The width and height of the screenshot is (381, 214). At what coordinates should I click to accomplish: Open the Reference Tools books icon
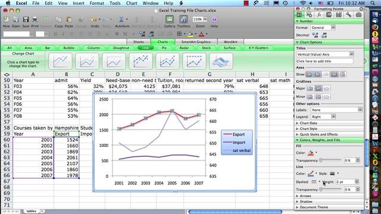339,15
